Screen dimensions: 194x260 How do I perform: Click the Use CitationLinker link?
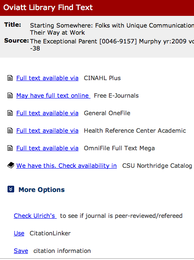pos(19,233)
